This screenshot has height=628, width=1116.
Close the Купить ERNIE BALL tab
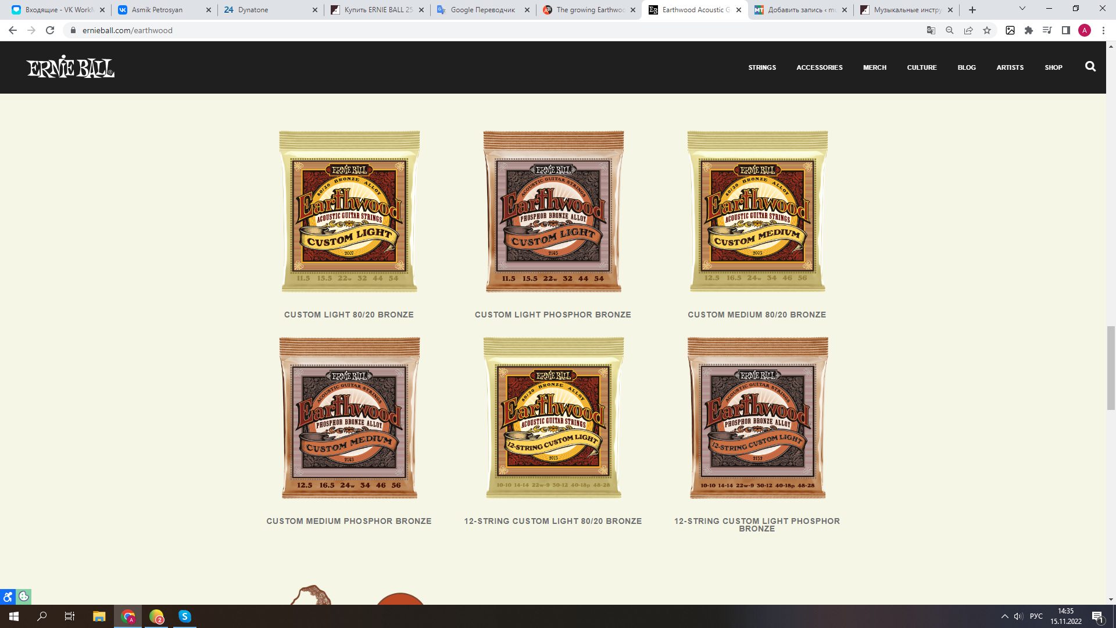coord(421,10)
